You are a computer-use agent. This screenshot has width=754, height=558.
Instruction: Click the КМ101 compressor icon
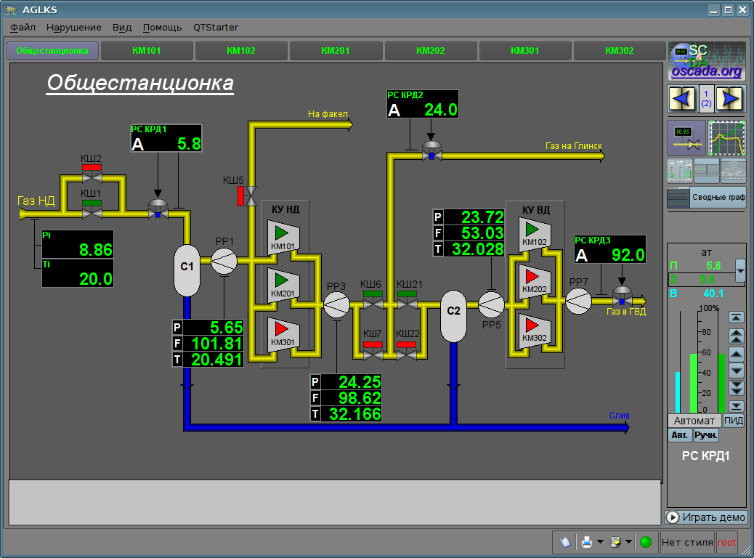283,237
